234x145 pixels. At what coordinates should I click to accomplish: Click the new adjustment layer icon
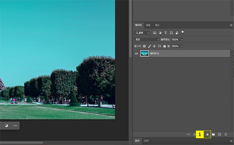point(207,135)
